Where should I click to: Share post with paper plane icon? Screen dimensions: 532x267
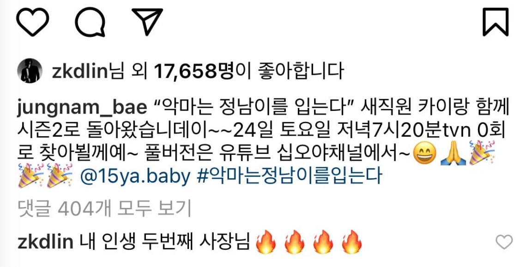pyautogui.click(x=147, y=22)
